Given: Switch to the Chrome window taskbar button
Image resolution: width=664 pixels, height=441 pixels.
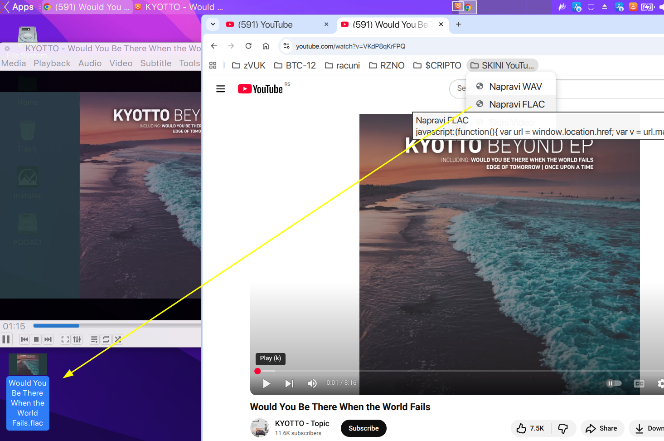Looking at the screenshot, I should (86, 7).
